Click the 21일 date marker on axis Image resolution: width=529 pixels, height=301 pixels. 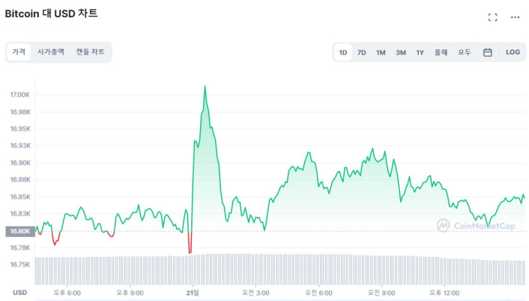(x=193, y=293)
